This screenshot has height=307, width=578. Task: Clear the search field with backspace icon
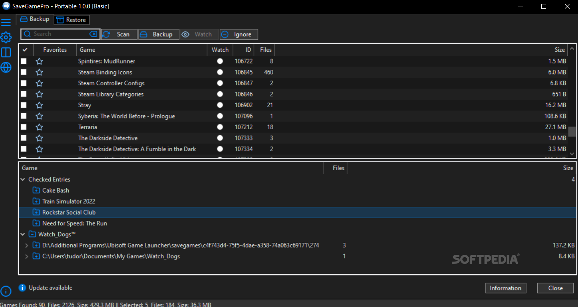point(93,34)
